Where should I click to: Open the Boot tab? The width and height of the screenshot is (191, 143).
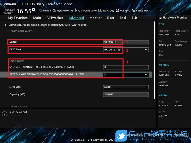point(111,18)
